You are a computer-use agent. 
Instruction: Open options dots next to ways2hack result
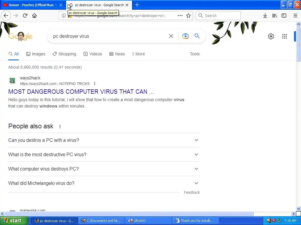click(x=94, y=83)
